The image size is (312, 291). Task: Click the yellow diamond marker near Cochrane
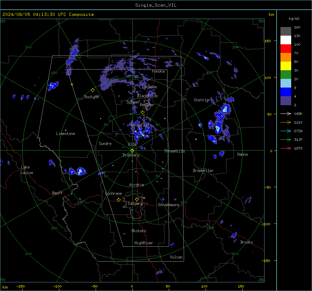(x=119, y=200)
